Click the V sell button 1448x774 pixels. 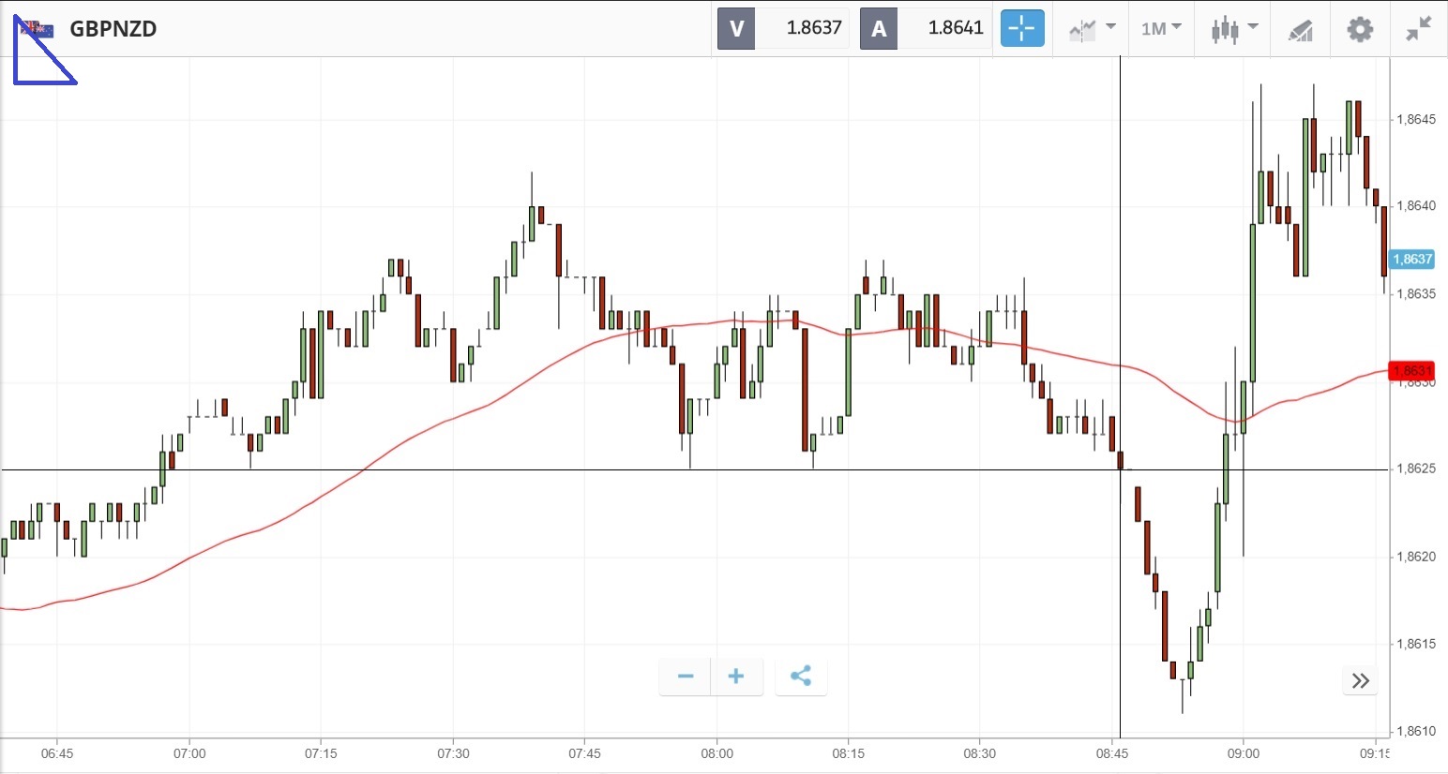tap(736, 28)
